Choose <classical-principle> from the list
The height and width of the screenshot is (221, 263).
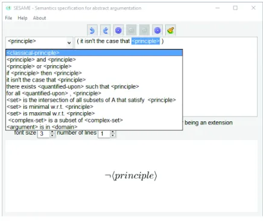point(94,53)
